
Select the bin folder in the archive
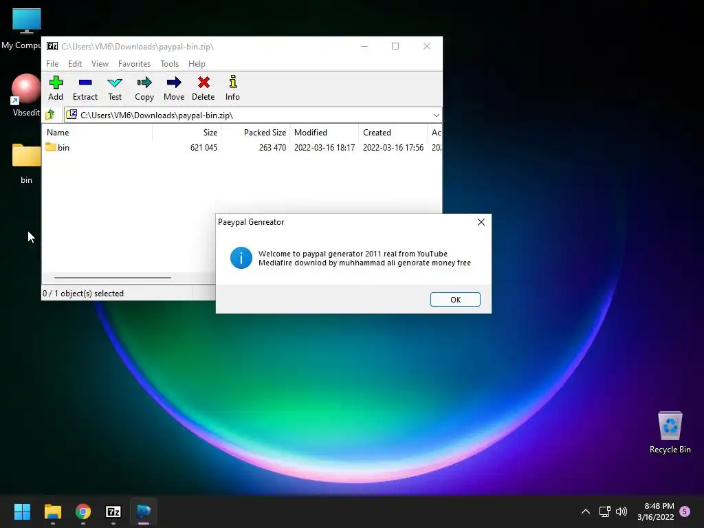(58, 147)
